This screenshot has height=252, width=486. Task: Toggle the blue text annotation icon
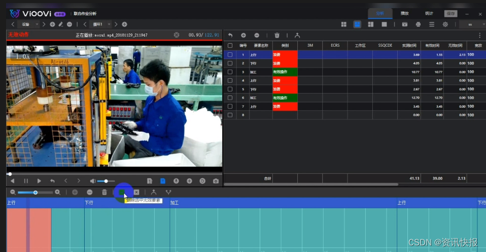point(163,181)
